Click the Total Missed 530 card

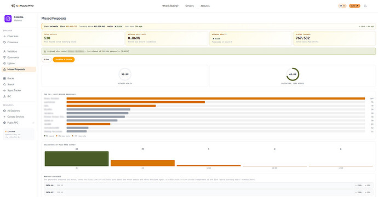pos(83,38)
